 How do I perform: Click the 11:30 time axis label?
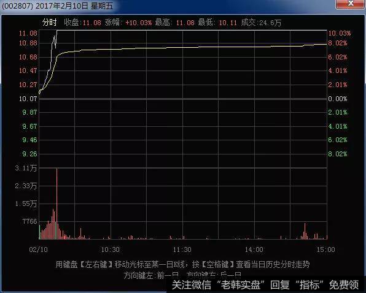182,249
